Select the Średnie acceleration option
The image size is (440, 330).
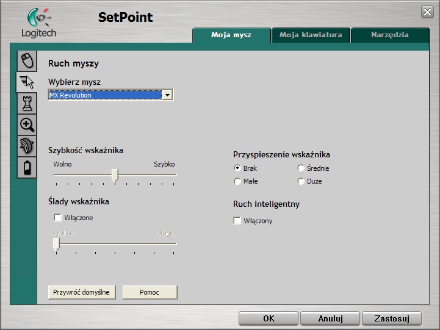(301, 168)
